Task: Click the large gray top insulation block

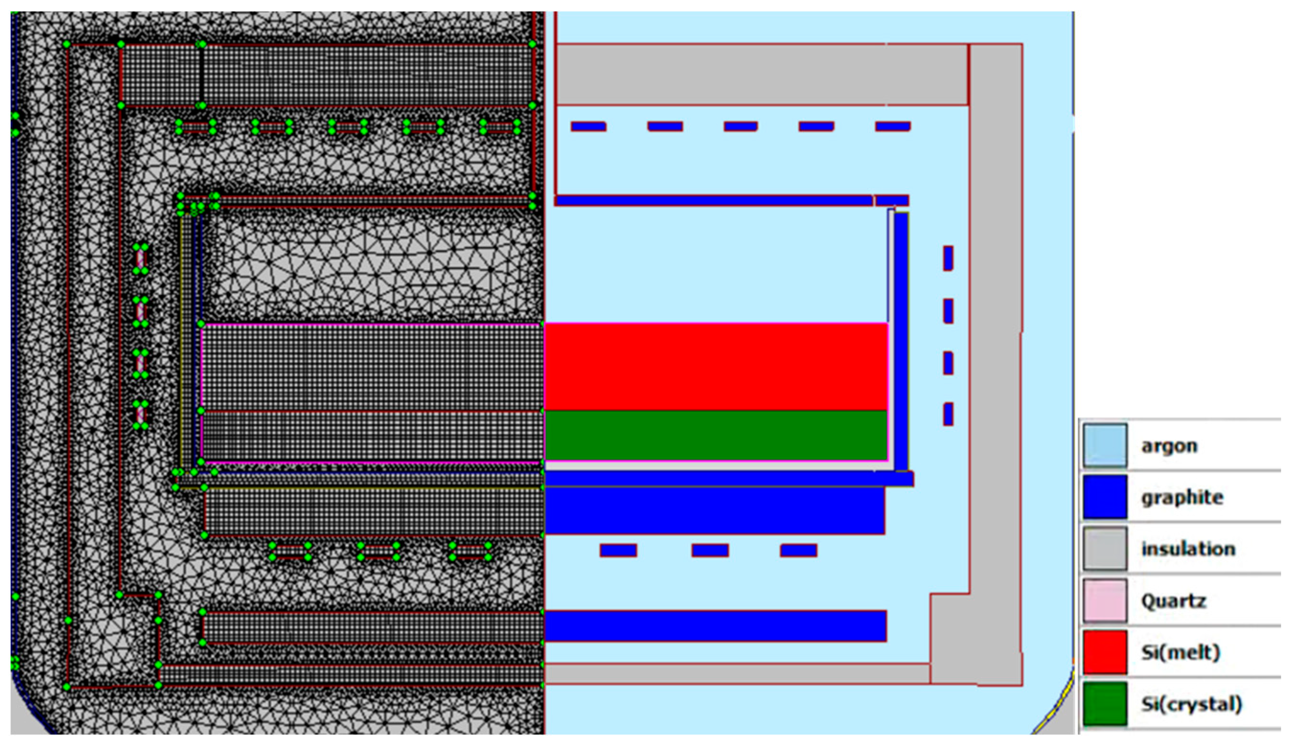Action: (x=762, y=75)
